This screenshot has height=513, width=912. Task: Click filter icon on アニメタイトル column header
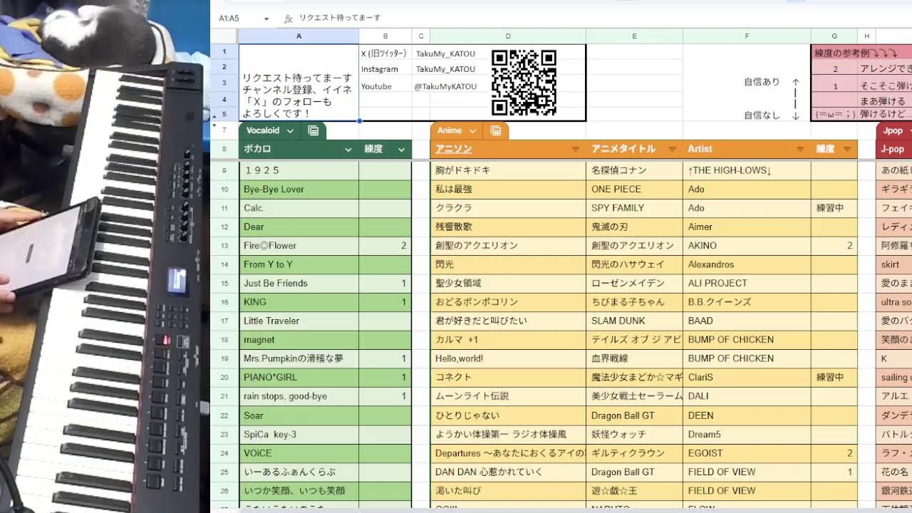672,150
